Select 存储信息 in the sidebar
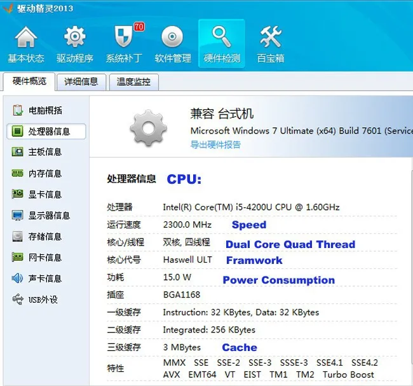The image size is (413, 386). tap(46, 237)
